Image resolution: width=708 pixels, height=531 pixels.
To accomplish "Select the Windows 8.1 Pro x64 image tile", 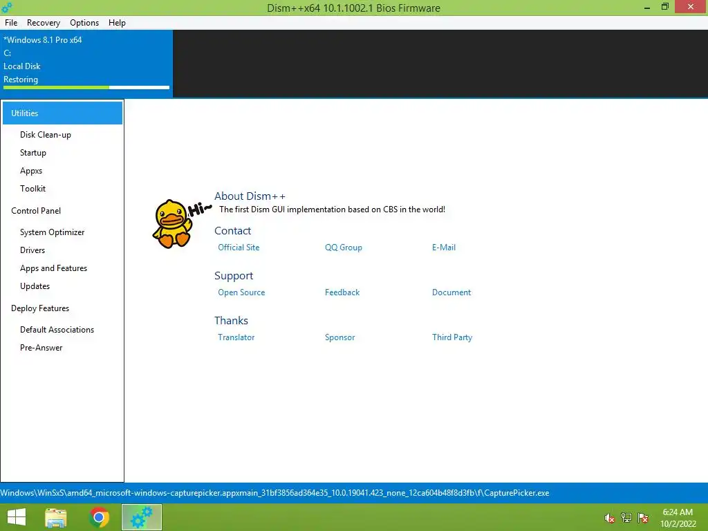I will (x=86, y=64).
